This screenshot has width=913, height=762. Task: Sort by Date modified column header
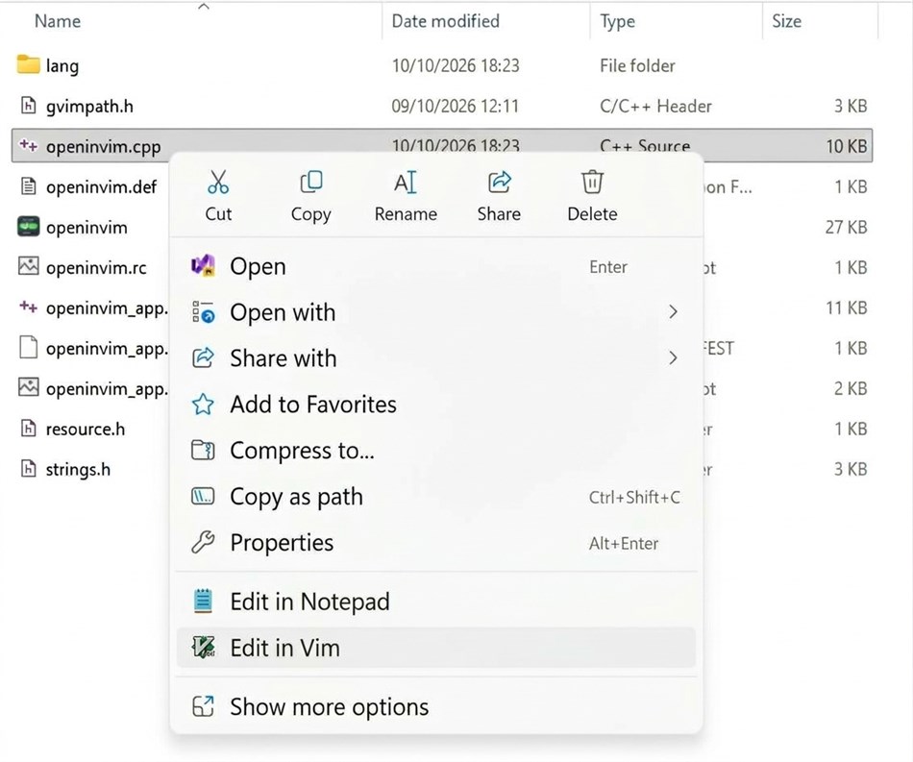[x=445, y=21]
